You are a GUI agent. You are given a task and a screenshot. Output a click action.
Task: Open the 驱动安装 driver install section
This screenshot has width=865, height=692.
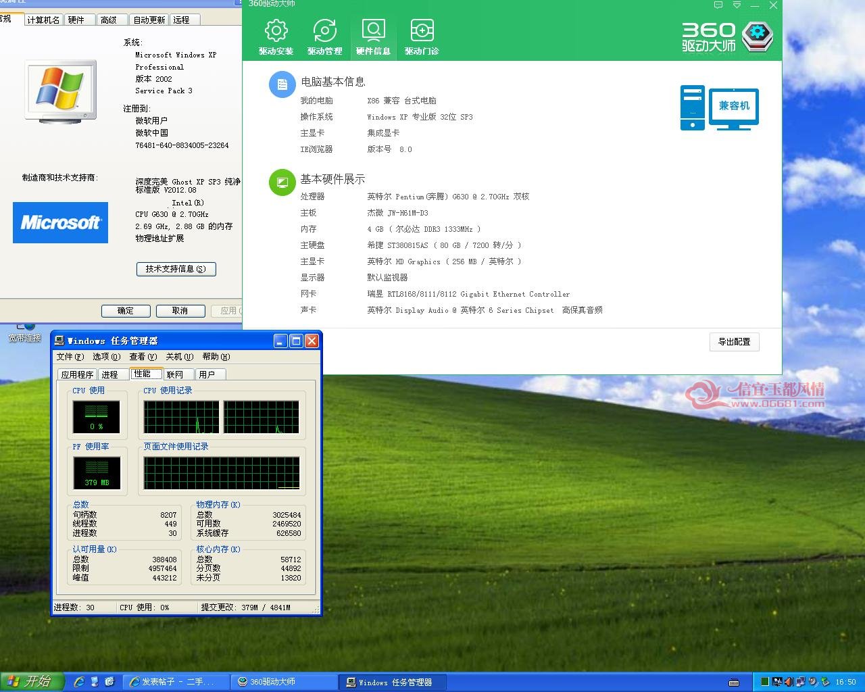276,36
